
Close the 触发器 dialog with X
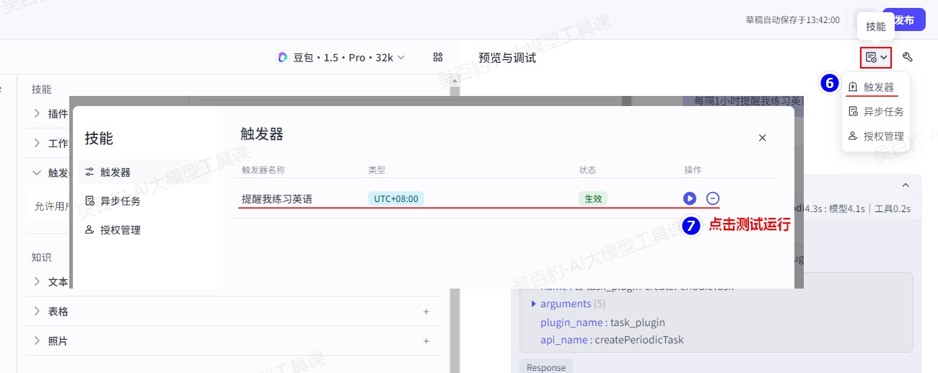click(762, 138)
